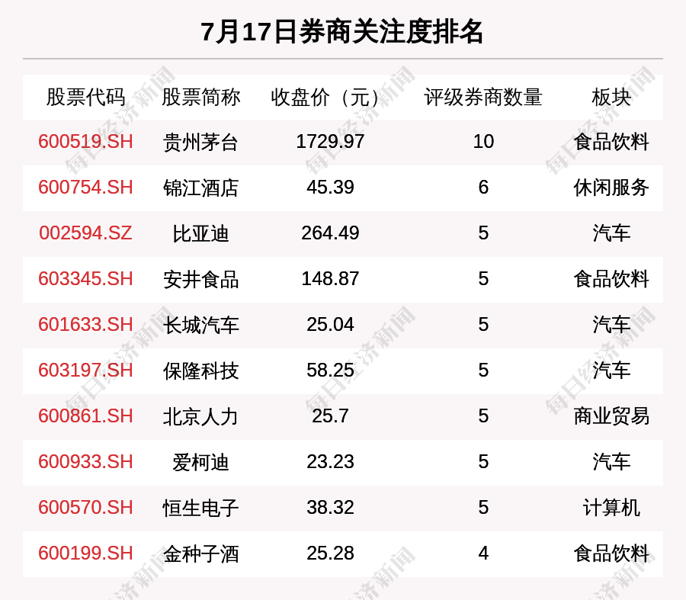Click the 休闲服务 sector cell
This screenshot has height=600, width=686.
[611, 188]
